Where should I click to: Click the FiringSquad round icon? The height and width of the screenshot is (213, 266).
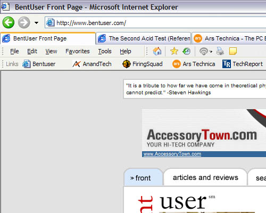(127, 64)
